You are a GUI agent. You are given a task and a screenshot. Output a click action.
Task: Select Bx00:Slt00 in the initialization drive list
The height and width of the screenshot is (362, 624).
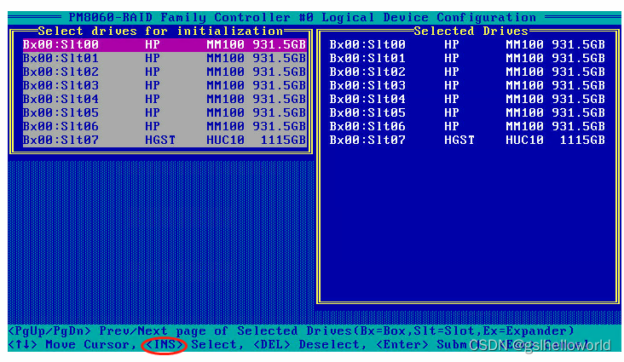pos(165,44)
